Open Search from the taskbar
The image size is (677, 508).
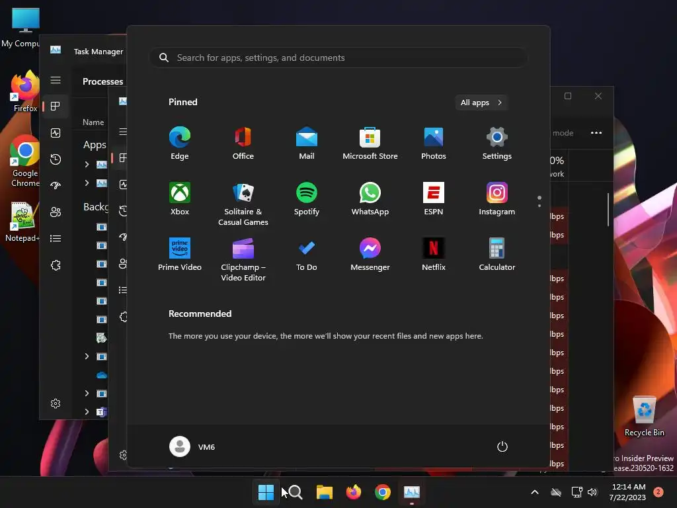point(296,492)
